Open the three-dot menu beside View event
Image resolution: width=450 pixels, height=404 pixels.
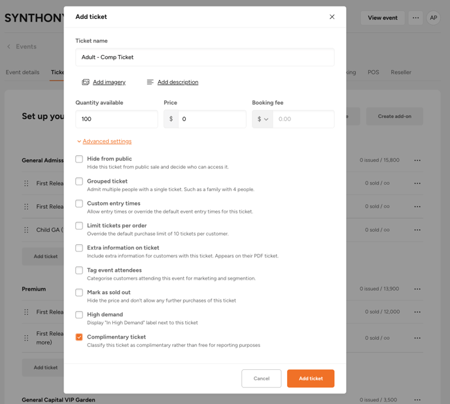(x=415, y=18)
